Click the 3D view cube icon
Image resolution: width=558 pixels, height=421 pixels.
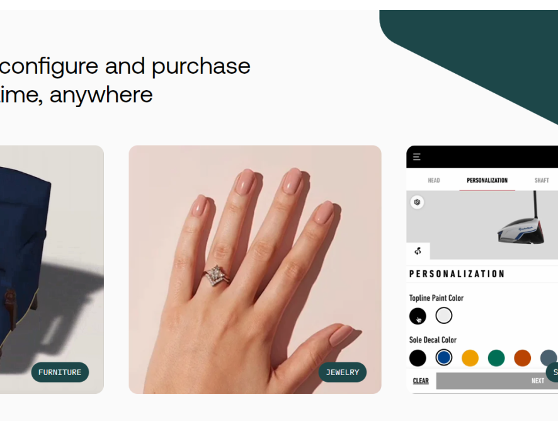point(417,202)
